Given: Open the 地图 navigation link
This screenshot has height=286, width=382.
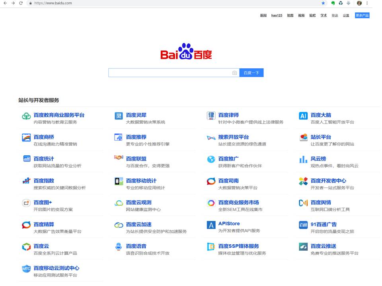Looking at the screenshot, I should point(290,15).
